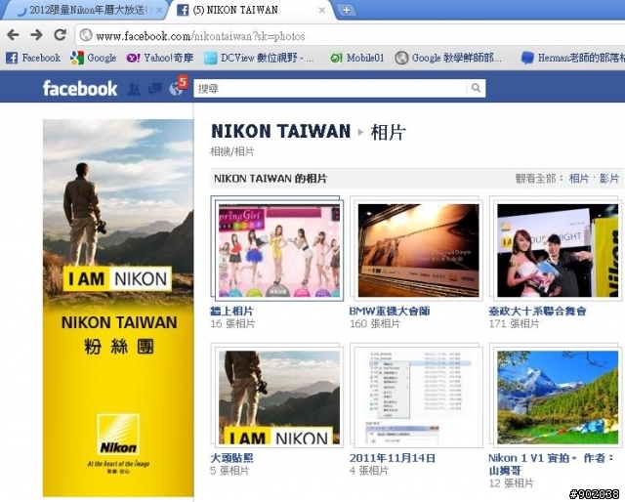This screenshot has width=625, height=502.
Task: Open the messages icon
Action: (155, 89)
